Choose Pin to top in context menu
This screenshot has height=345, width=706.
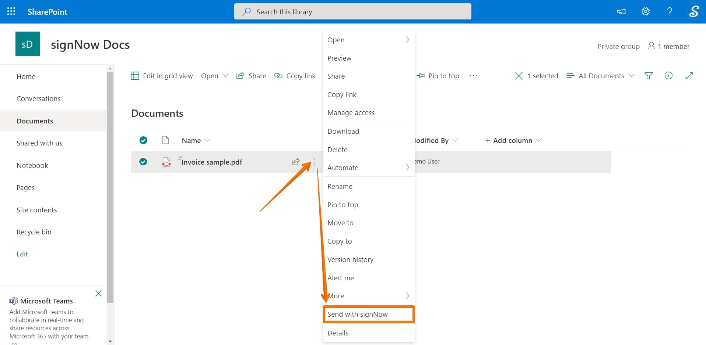pyautogui.click(x=369, y=205)
